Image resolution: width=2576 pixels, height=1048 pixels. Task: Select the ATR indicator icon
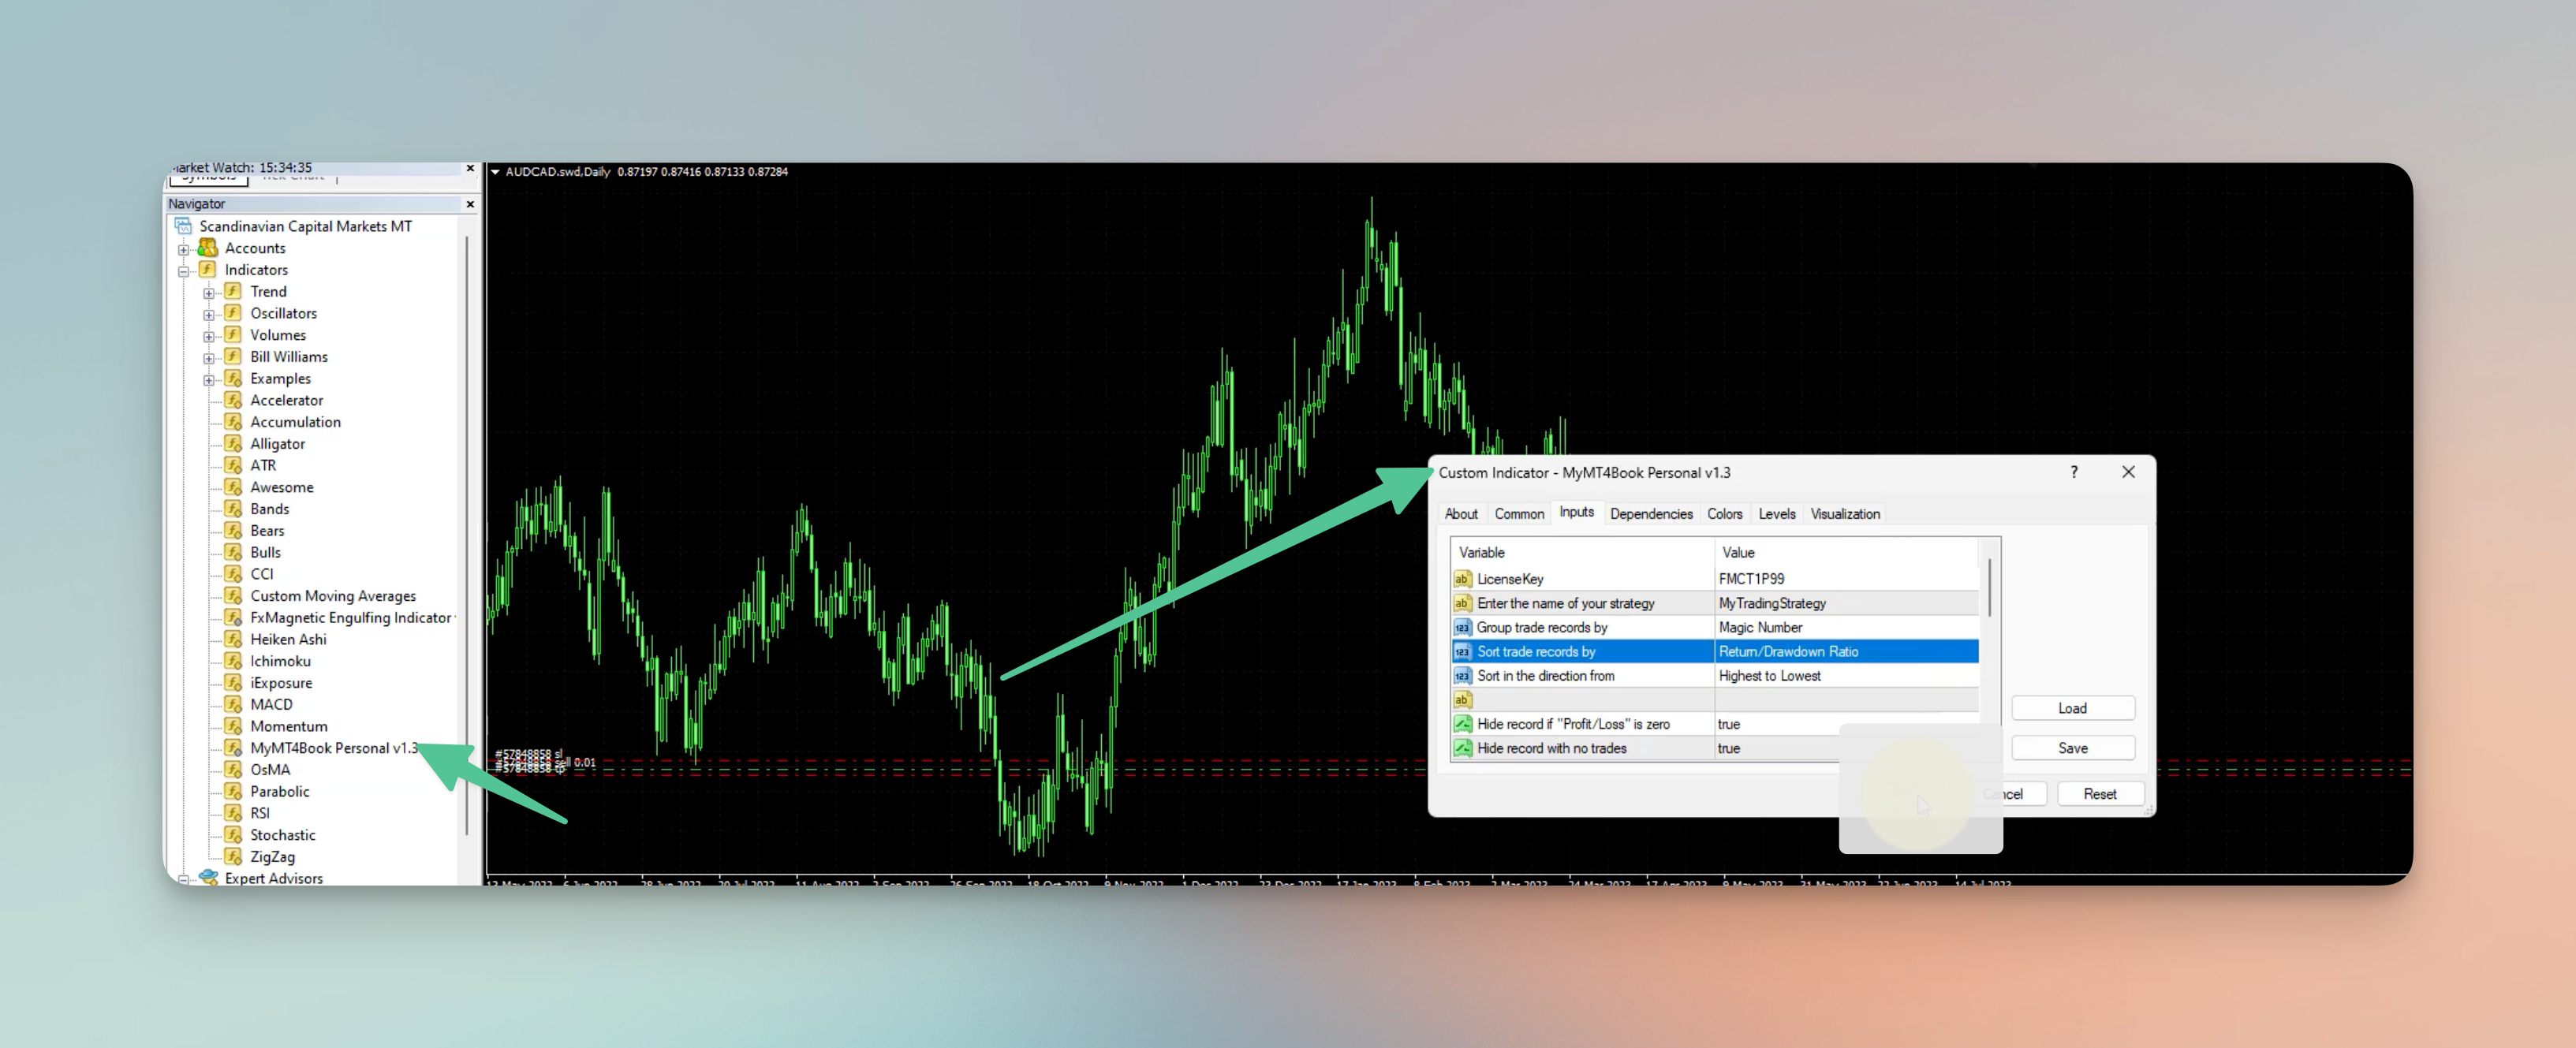click(233, 465)
